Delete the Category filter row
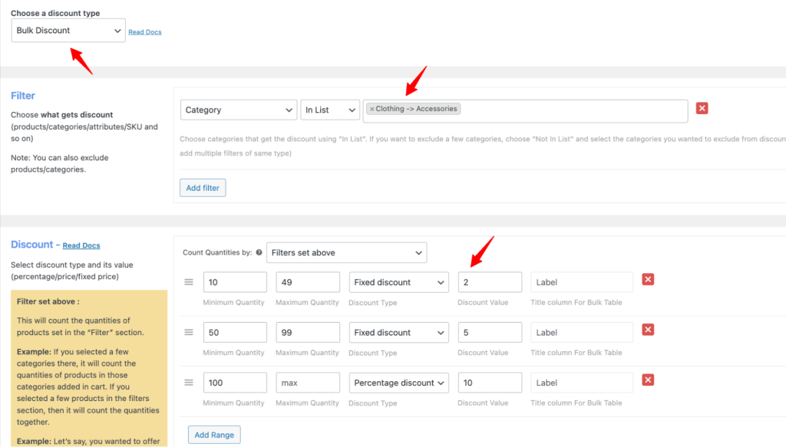Screen dimensions: 786x447 (702, 108)
